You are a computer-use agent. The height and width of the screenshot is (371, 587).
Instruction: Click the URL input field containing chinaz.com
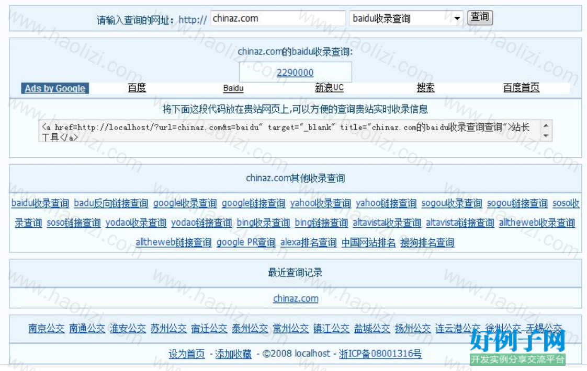pos(278,18)
